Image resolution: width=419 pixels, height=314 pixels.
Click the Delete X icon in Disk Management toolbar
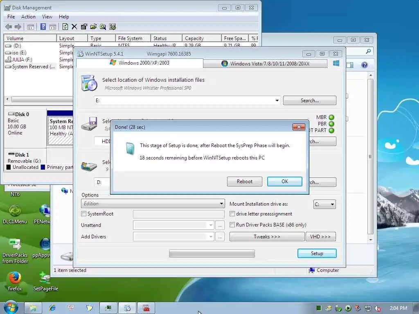point(74,27)
